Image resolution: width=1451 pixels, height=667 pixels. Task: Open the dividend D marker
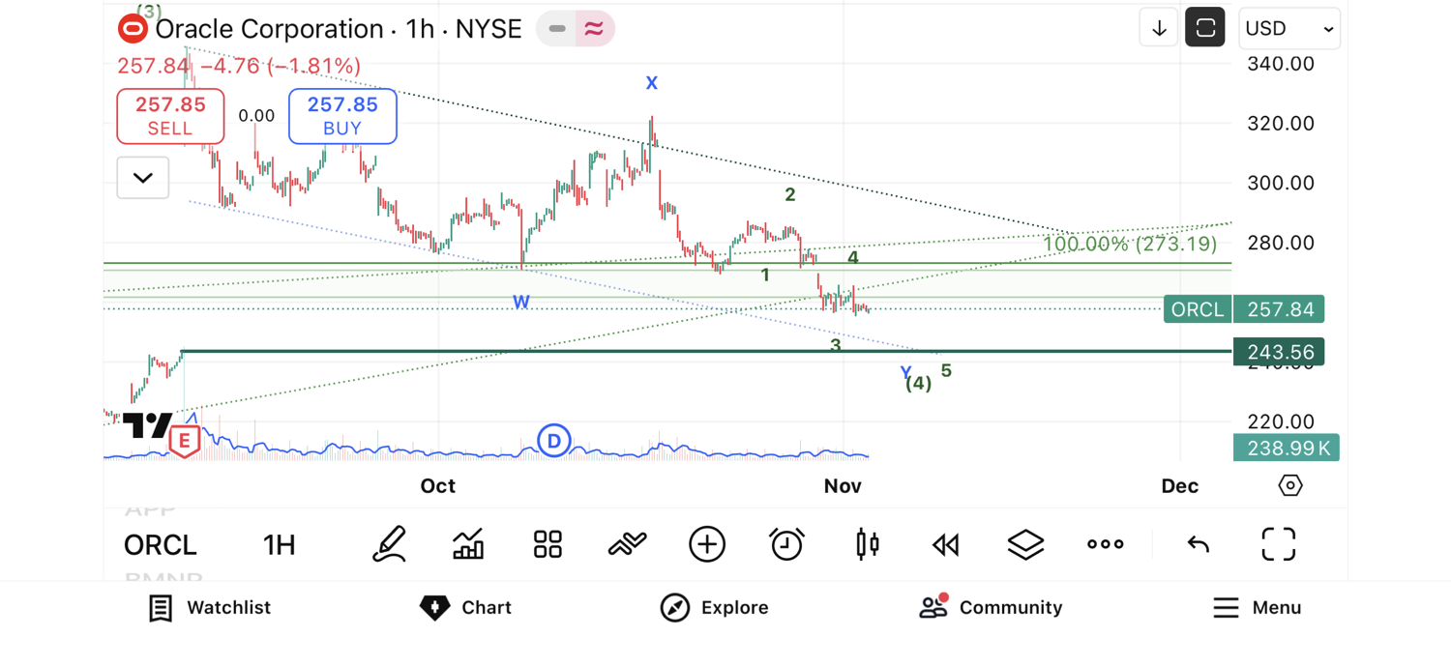click(x=553, y=442)
